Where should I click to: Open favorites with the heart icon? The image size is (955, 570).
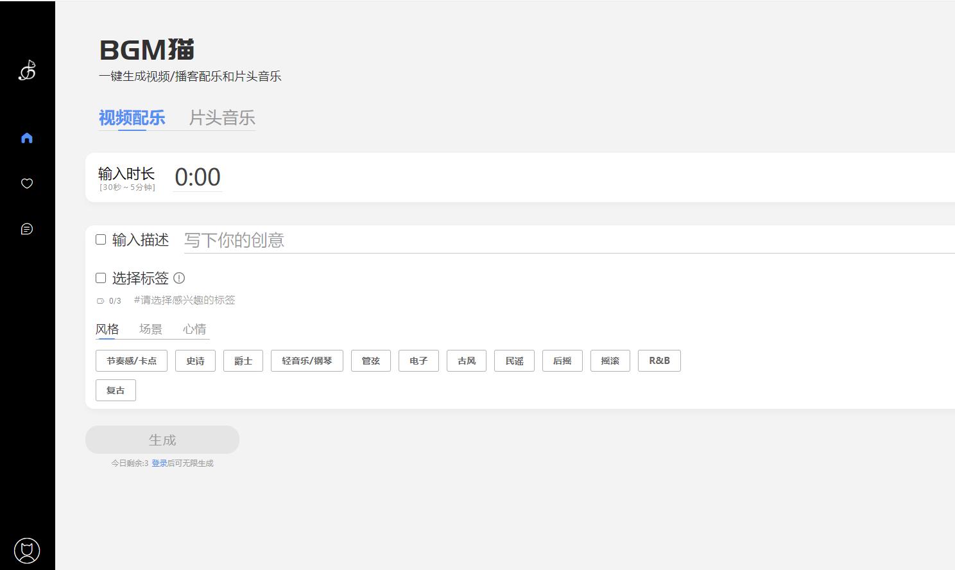(27, 184)
